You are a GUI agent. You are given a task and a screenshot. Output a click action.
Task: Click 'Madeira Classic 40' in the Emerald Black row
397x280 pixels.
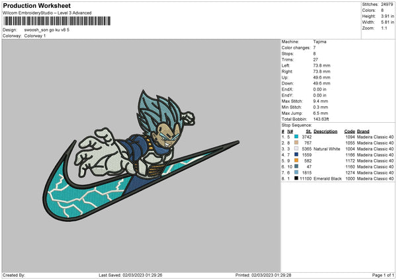(375, 179)
